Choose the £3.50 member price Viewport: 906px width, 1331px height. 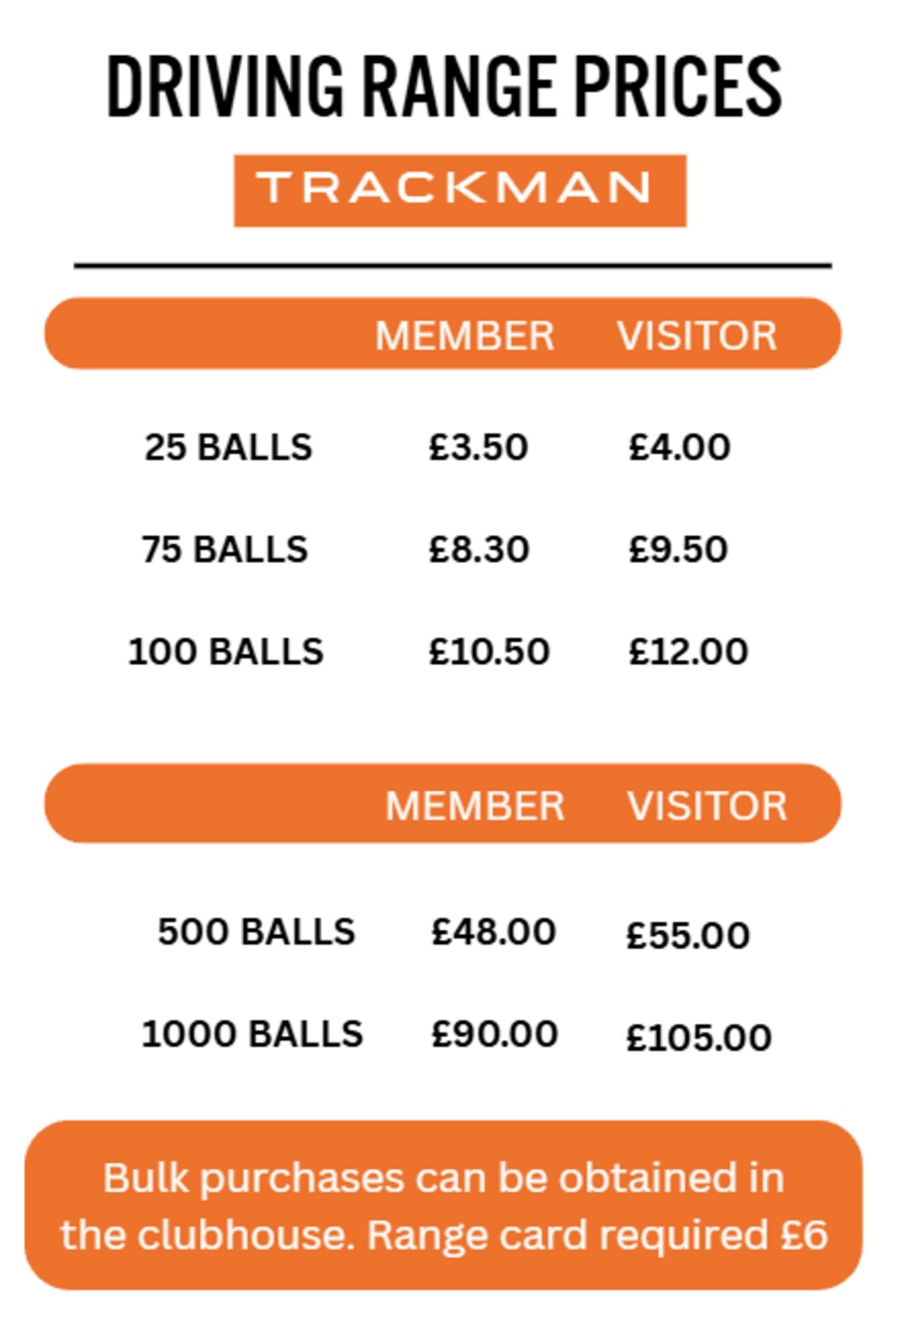tap(478, 447)
